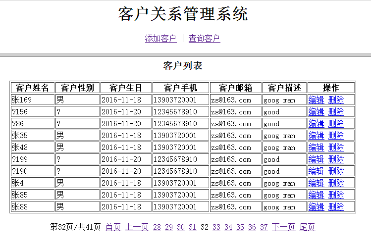Click the name cell ?190
Viewport: 371px width, 248px height.
[33, 171]
